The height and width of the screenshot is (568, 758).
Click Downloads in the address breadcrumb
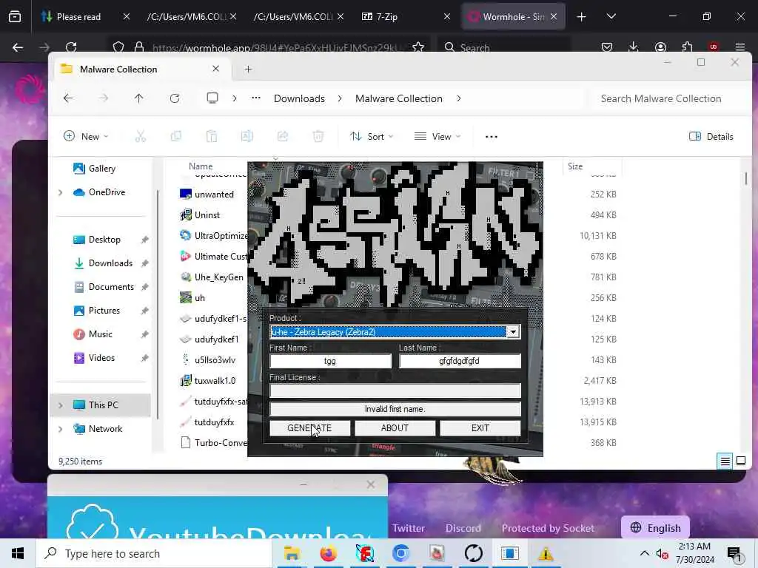tap(299, 98)
